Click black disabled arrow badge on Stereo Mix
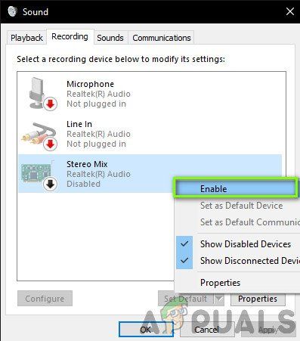This screenshot has width=300, height=341. (51, 184)
